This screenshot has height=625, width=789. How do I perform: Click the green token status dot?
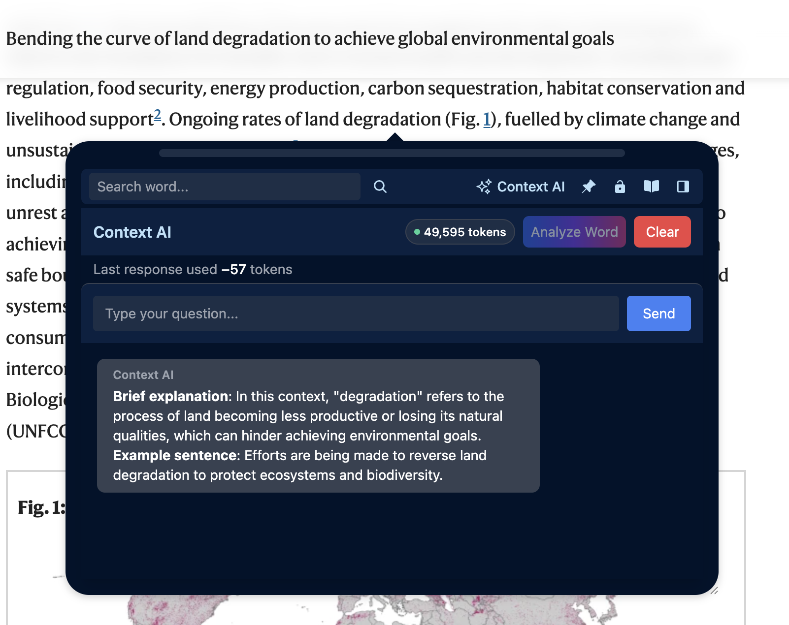[417, 232]
